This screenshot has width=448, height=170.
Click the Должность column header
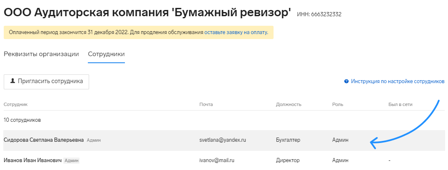[x=289, y=104]
